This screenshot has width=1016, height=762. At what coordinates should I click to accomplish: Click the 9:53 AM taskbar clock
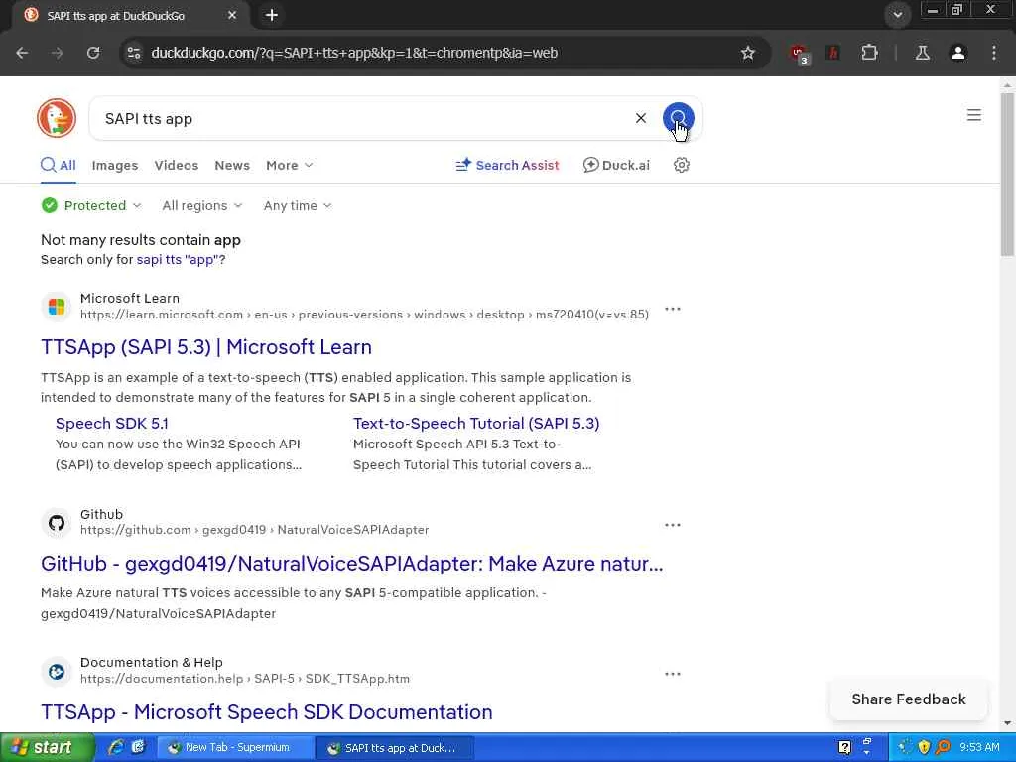[979, 747]
